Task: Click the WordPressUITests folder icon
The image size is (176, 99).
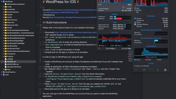Action: pyautogui.click(x=5, y=48)
